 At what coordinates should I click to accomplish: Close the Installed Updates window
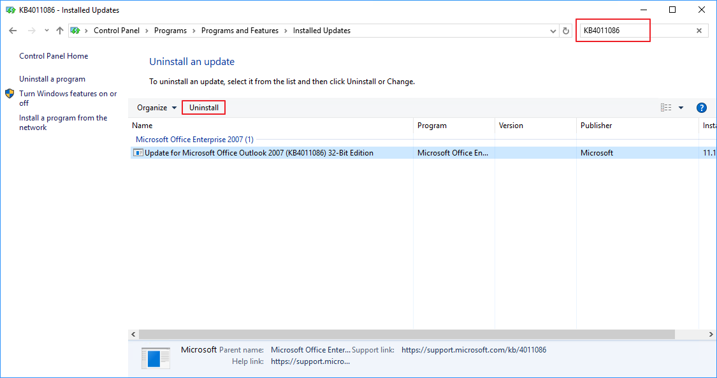(x=702, y=10)
